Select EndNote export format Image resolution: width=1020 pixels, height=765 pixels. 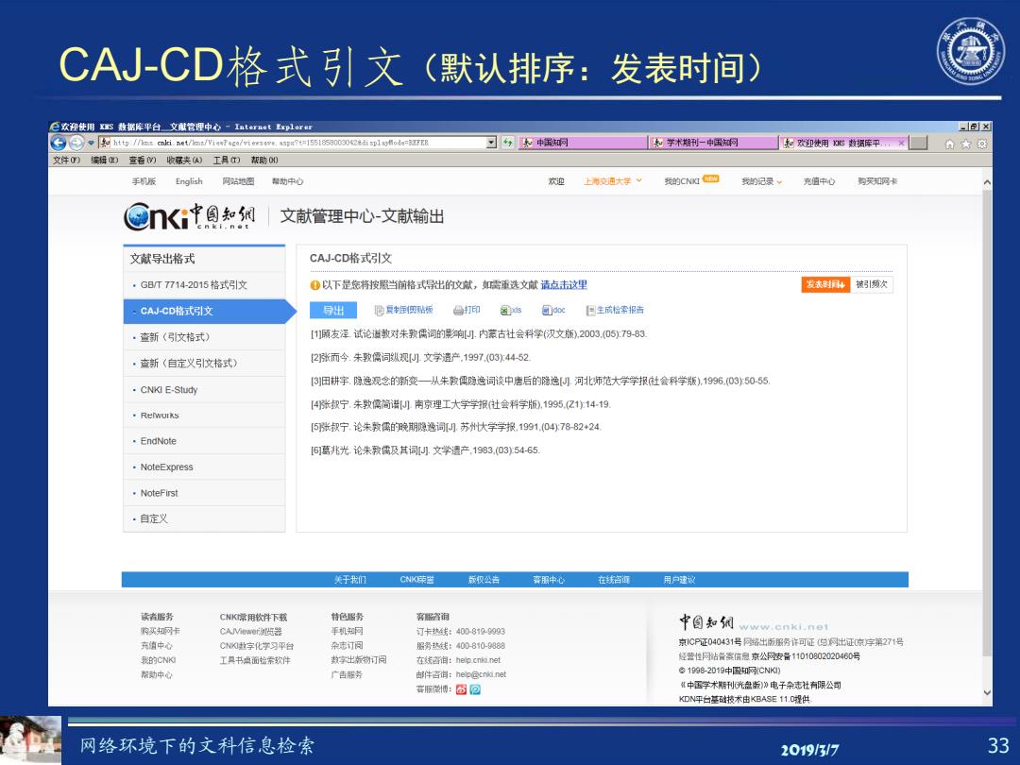click(204, 441)
